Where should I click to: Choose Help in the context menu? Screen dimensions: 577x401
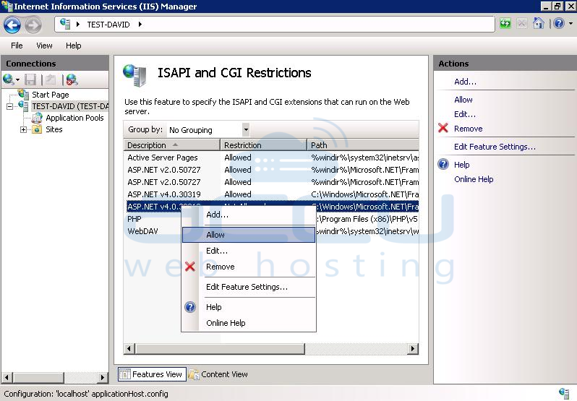pyautogui.click(x=249, y=307)
